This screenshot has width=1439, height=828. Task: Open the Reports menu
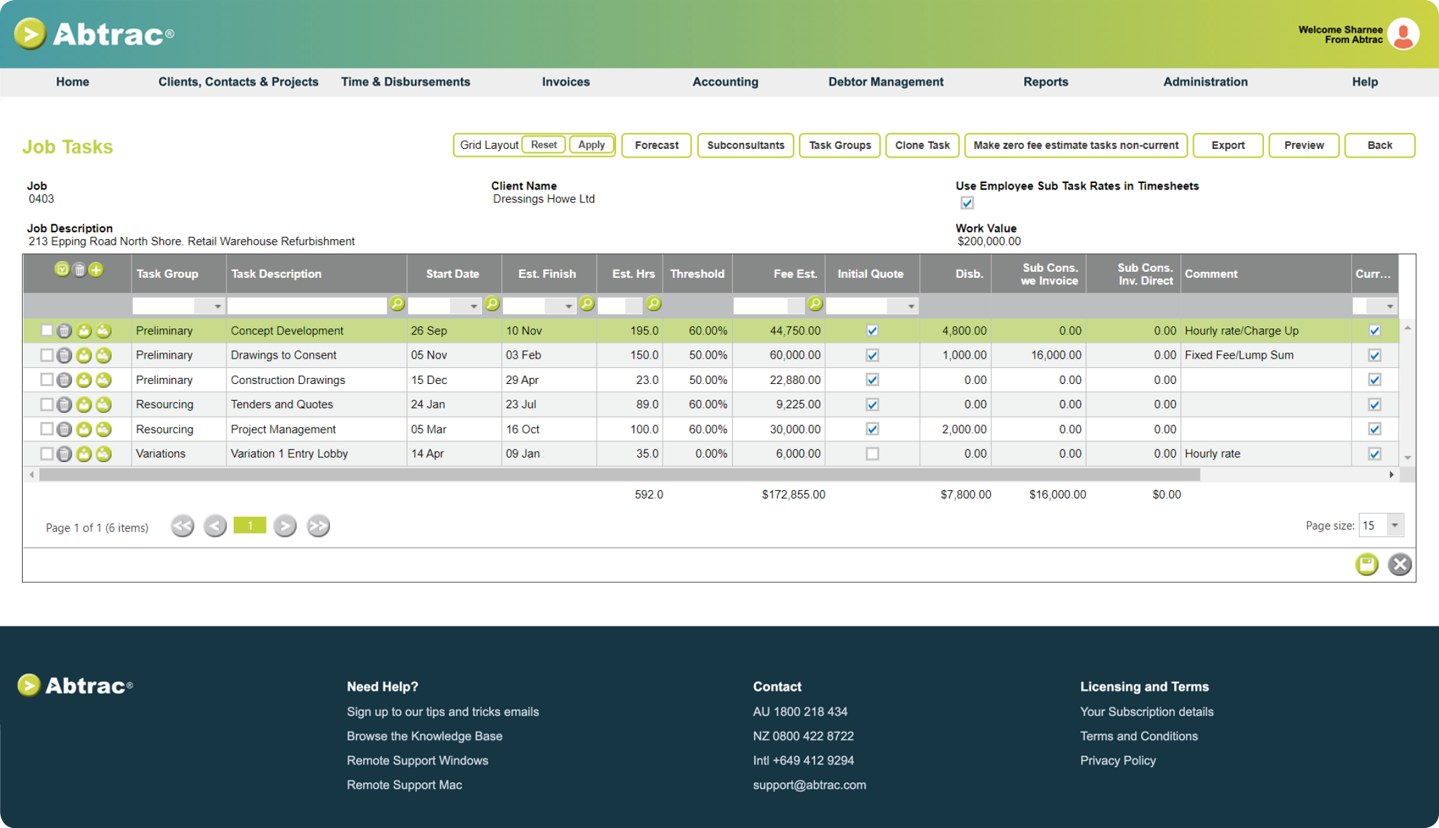1046,82
